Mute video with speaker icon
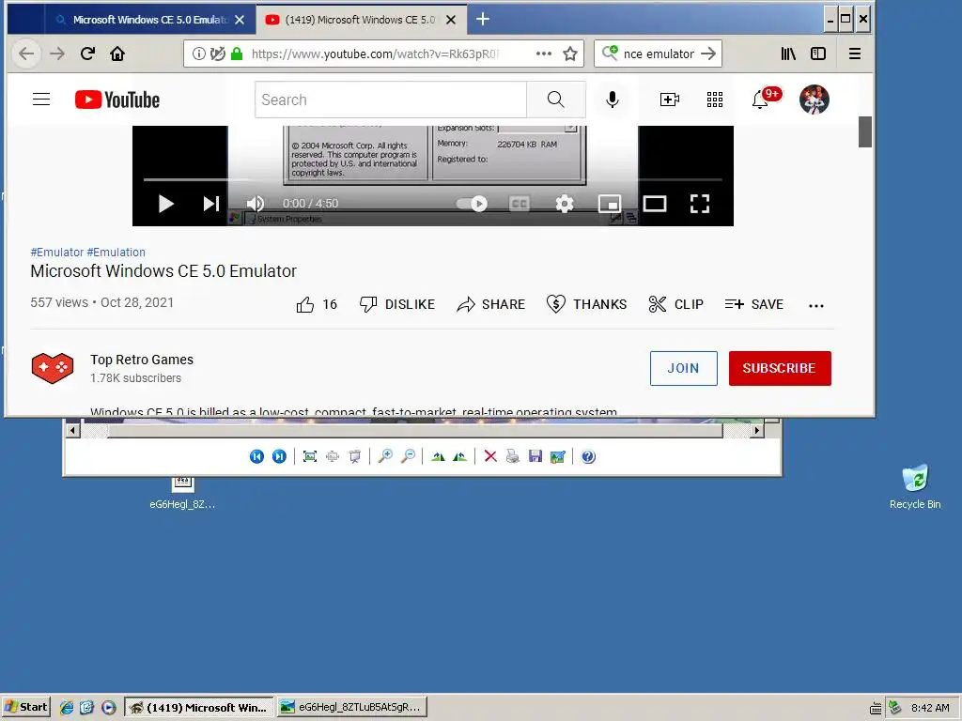Screen dimensions: 962x721 coord(255,204)
